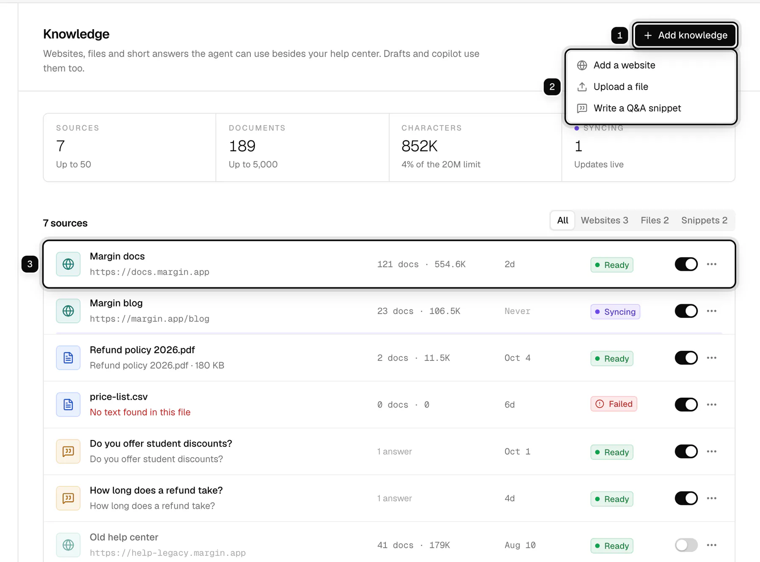Click the Failed status badge
The width and height of the screenshot is (760, 562).
[613, 404]
